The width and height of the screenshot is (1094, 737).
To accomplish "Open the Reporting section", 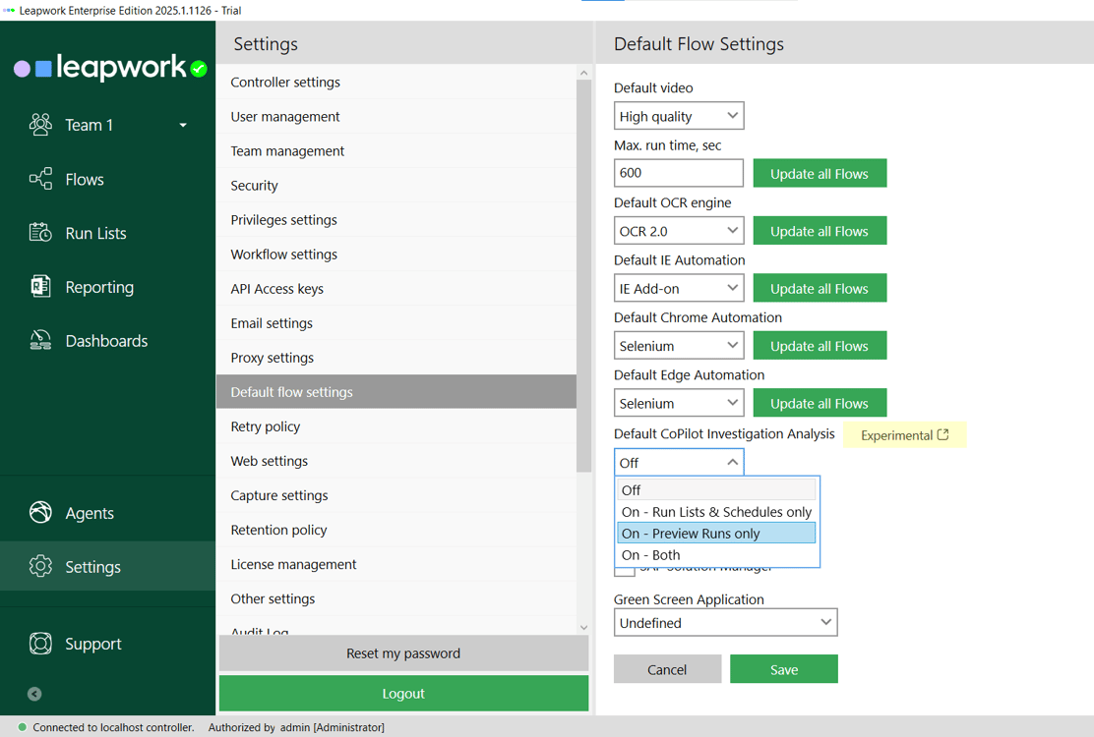I will point(98,286).
